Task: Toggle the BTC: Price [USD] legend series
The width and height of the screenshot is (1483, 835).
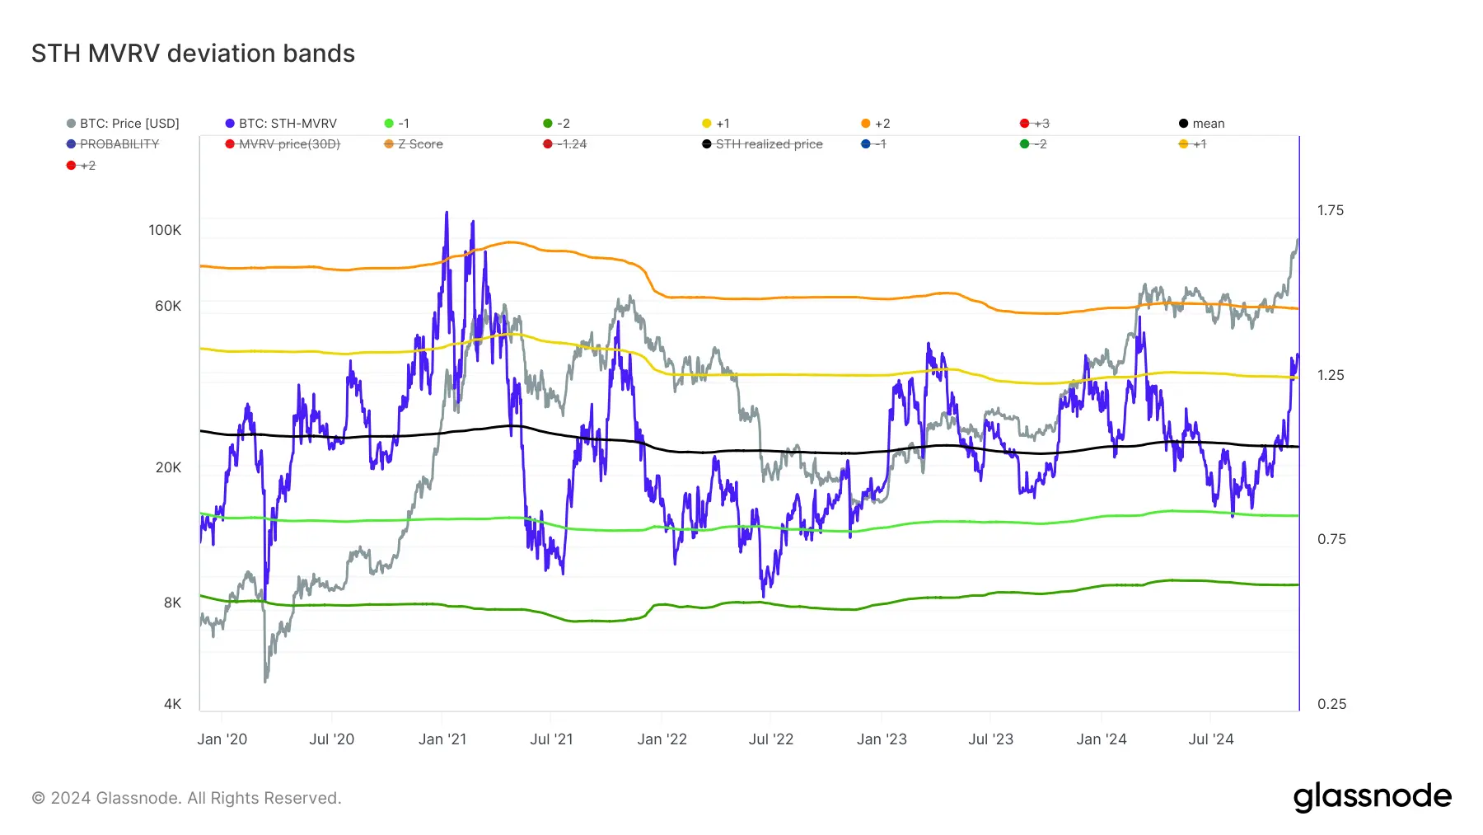Action: coord(123,124)
